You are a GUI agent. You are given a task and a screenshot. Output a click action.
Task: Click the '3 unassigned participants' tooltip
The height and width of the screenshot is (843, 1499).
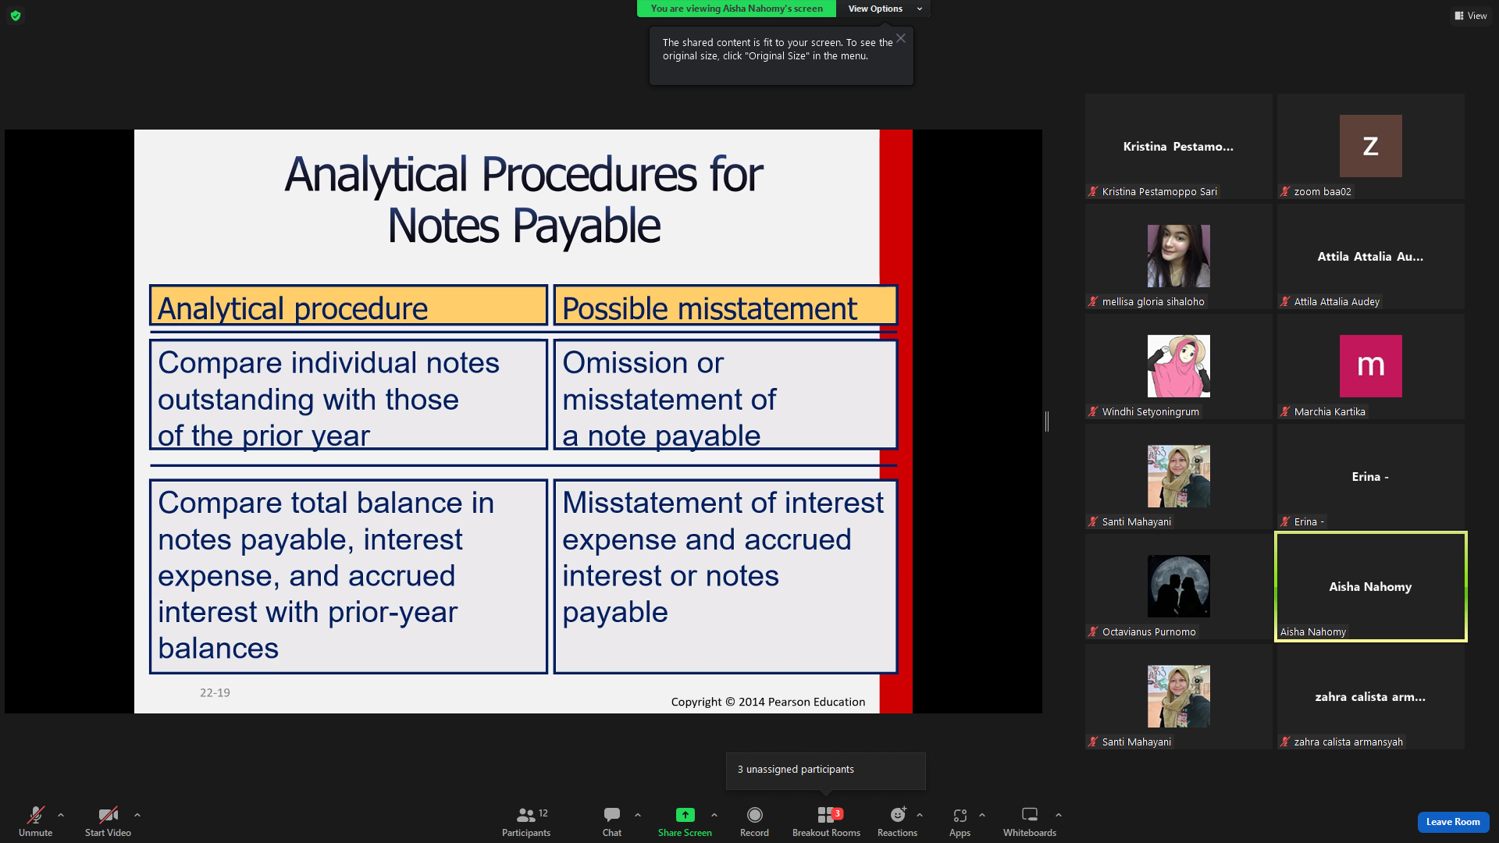(x=826, y=770)
